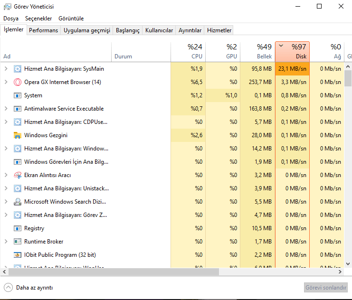352x300 pixels.
Task: Click the Hizmet Ana Bilgisayarı: Window... gear icon
Action: pyautogui.click(x=18, y=148)
